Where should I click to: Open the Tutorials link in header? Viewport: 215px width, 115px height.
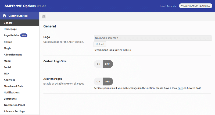pyautogui.click(x=171, y=6)
